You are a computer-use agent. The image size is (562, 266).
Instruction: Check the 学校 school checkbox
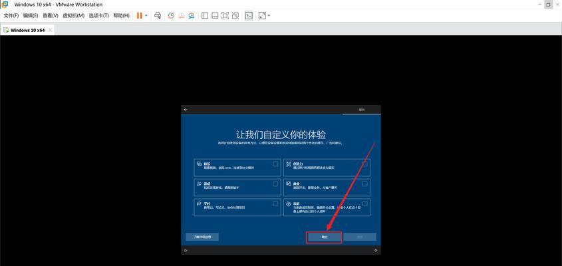pyautogui.click(x=275, y=203)
